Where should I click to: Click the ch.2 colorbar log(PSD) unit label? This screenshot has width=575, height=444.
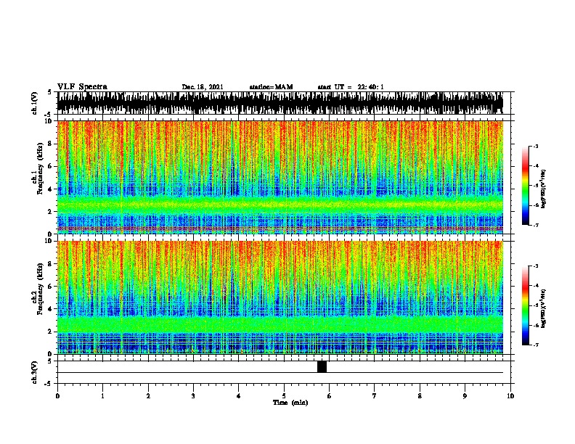pos(544,308)
